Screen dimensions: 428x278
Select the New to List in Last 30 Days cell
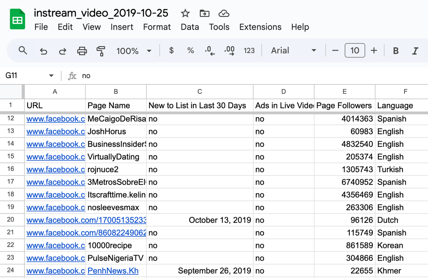coord(200,105)
